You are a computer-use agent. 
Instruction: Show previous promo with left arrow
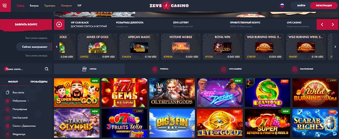(322, 25)
